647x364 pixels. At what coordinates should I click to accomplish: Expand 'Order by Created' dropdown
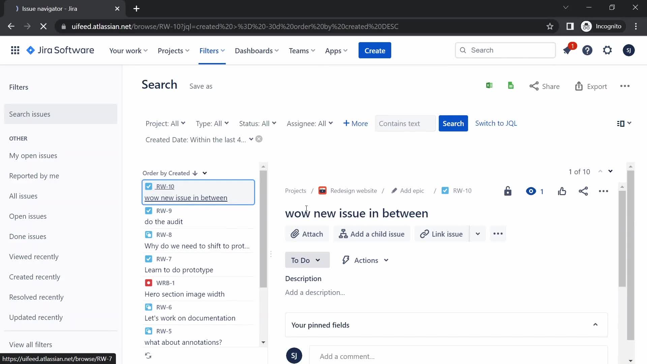205,173
